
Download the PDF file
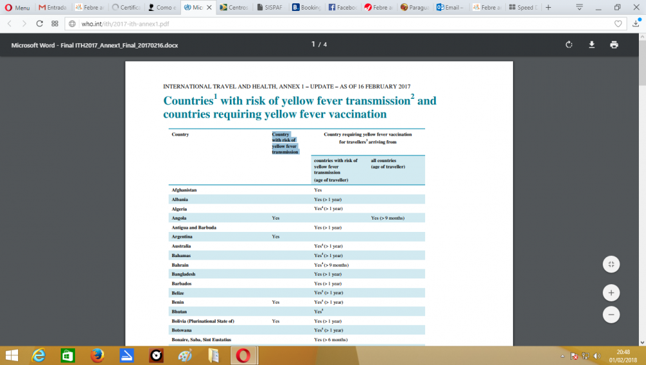(x=591, y=45)
